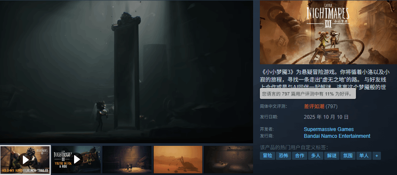Click the 冒险 tag

click(267, 156)
